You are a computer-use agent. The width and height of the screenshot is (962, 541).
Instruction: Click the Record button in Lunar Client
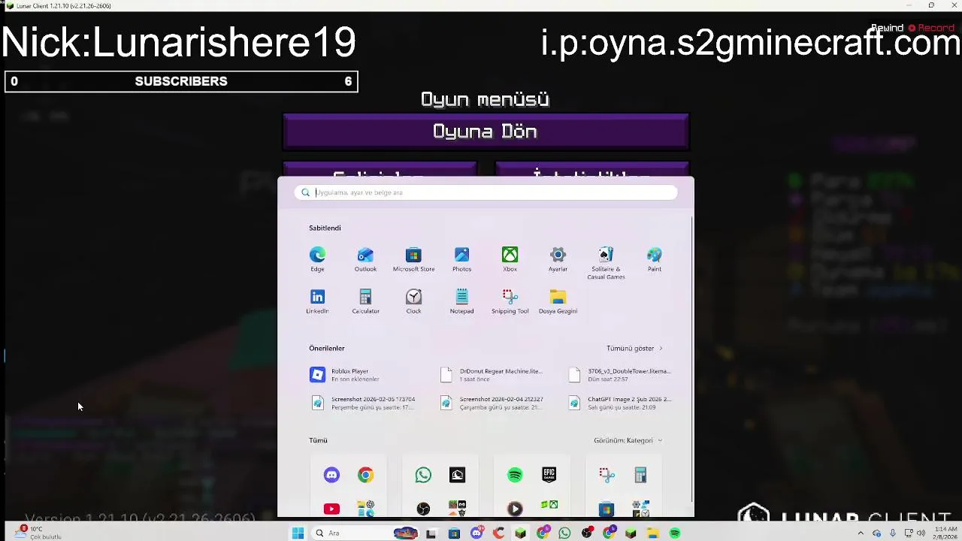tap(930, 28)
